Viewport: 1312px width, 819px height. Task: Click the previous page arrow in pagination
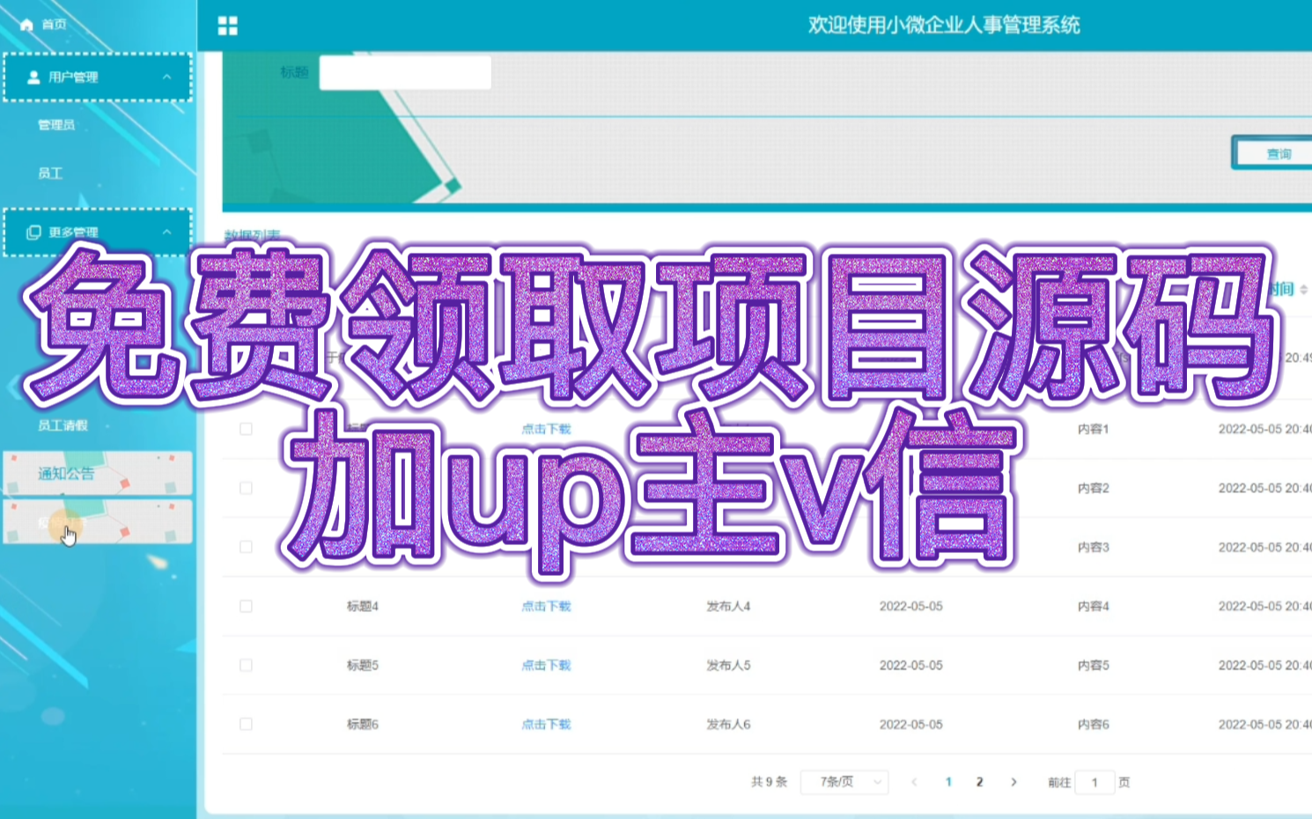point(915,782)
